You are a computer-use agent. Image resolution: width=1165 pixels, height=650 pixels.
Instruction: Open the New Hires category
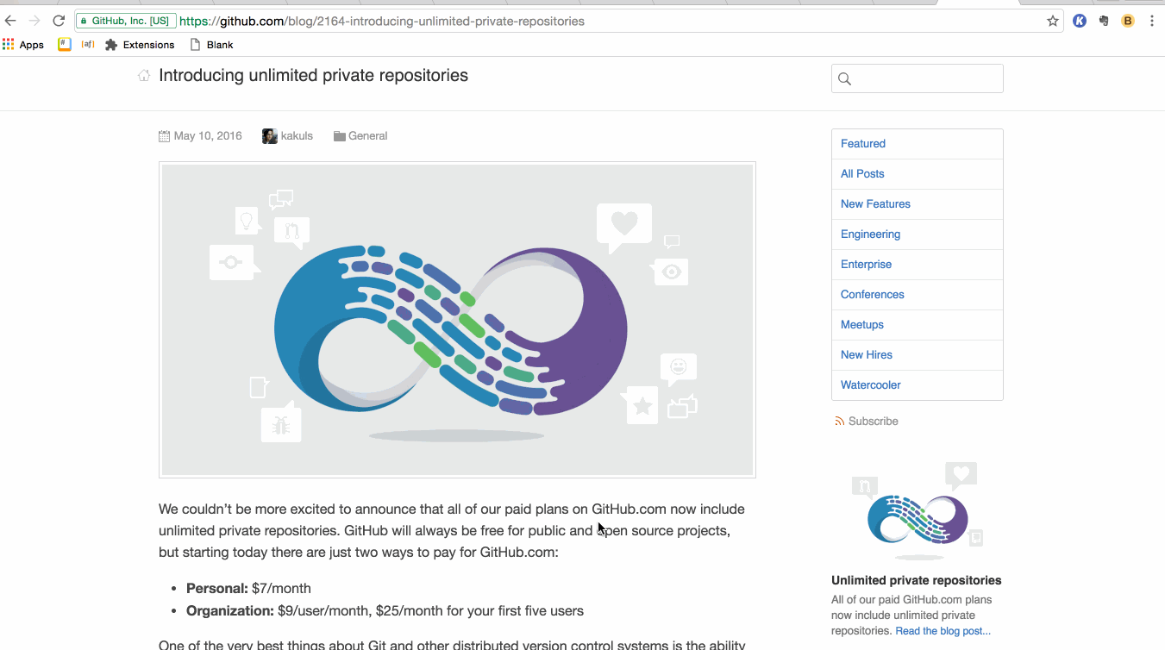point(918,355)
